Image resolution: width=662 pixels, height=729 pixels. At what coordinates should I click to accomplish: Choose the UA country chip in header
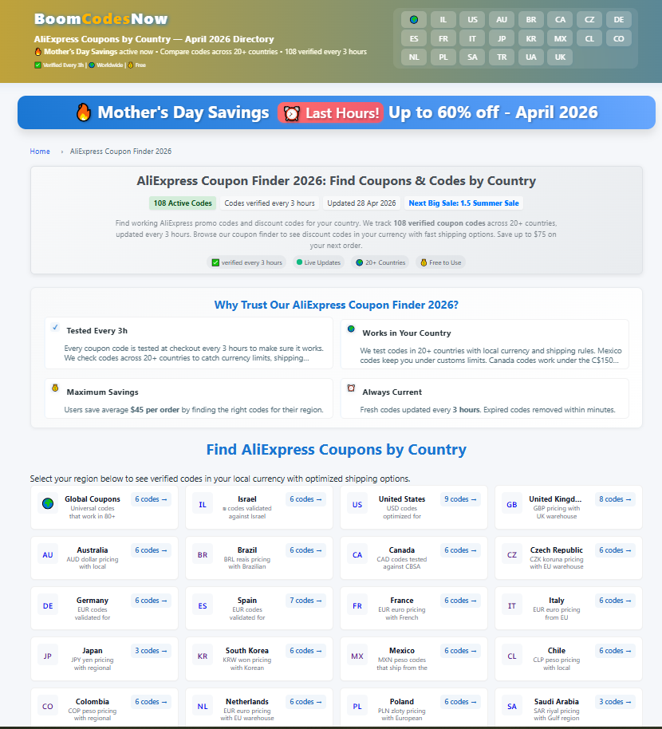coord(531,57)
